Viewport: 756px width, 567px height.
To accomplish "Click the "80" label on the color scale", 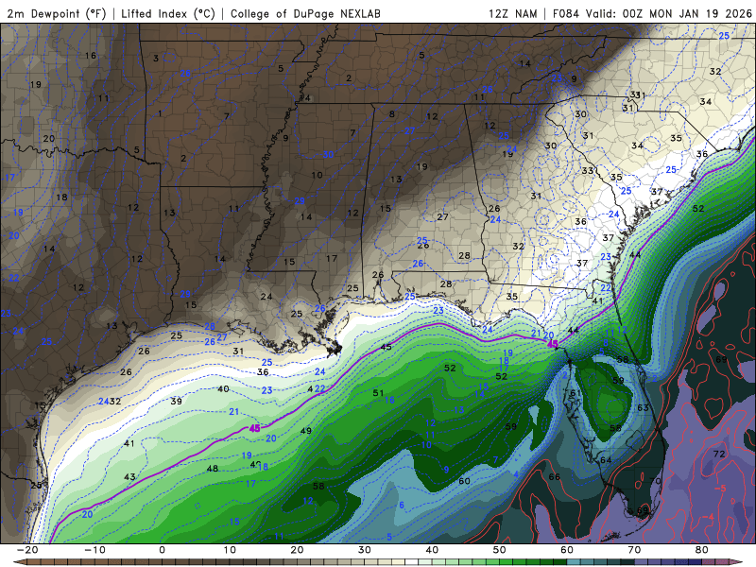I will 702,550.
